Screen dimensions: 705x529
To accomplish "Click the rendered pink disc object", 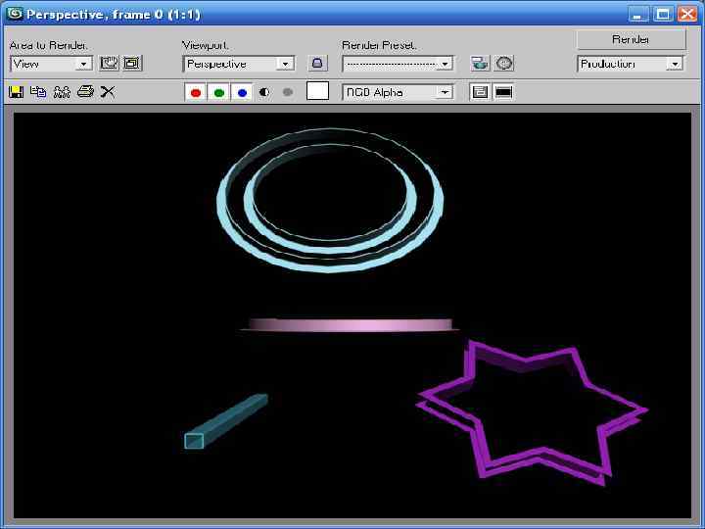I will (x=350, y=325).
